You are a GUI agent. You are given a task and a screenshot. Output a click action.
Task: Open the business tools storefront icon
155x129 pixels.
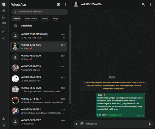click(4, 32)
